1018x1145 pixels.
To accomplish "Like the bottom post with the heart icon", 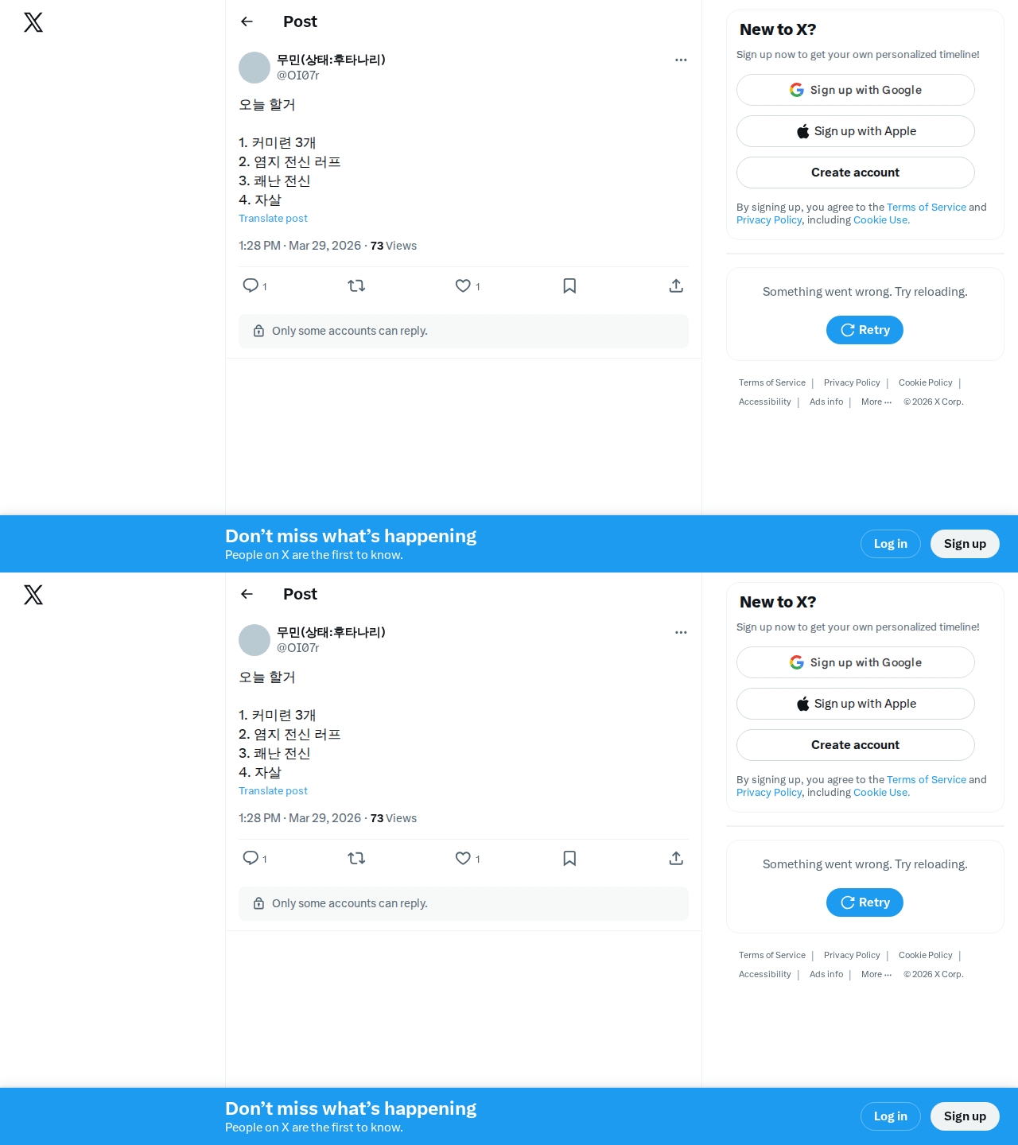I will 463,858.
